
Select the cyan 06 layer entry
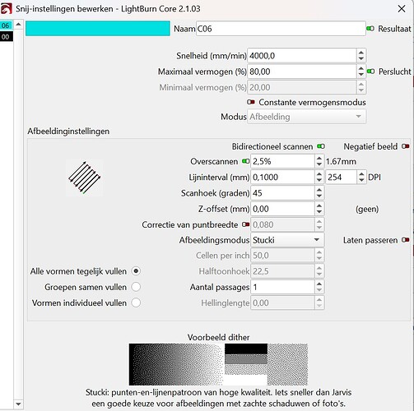click(7, 25)
